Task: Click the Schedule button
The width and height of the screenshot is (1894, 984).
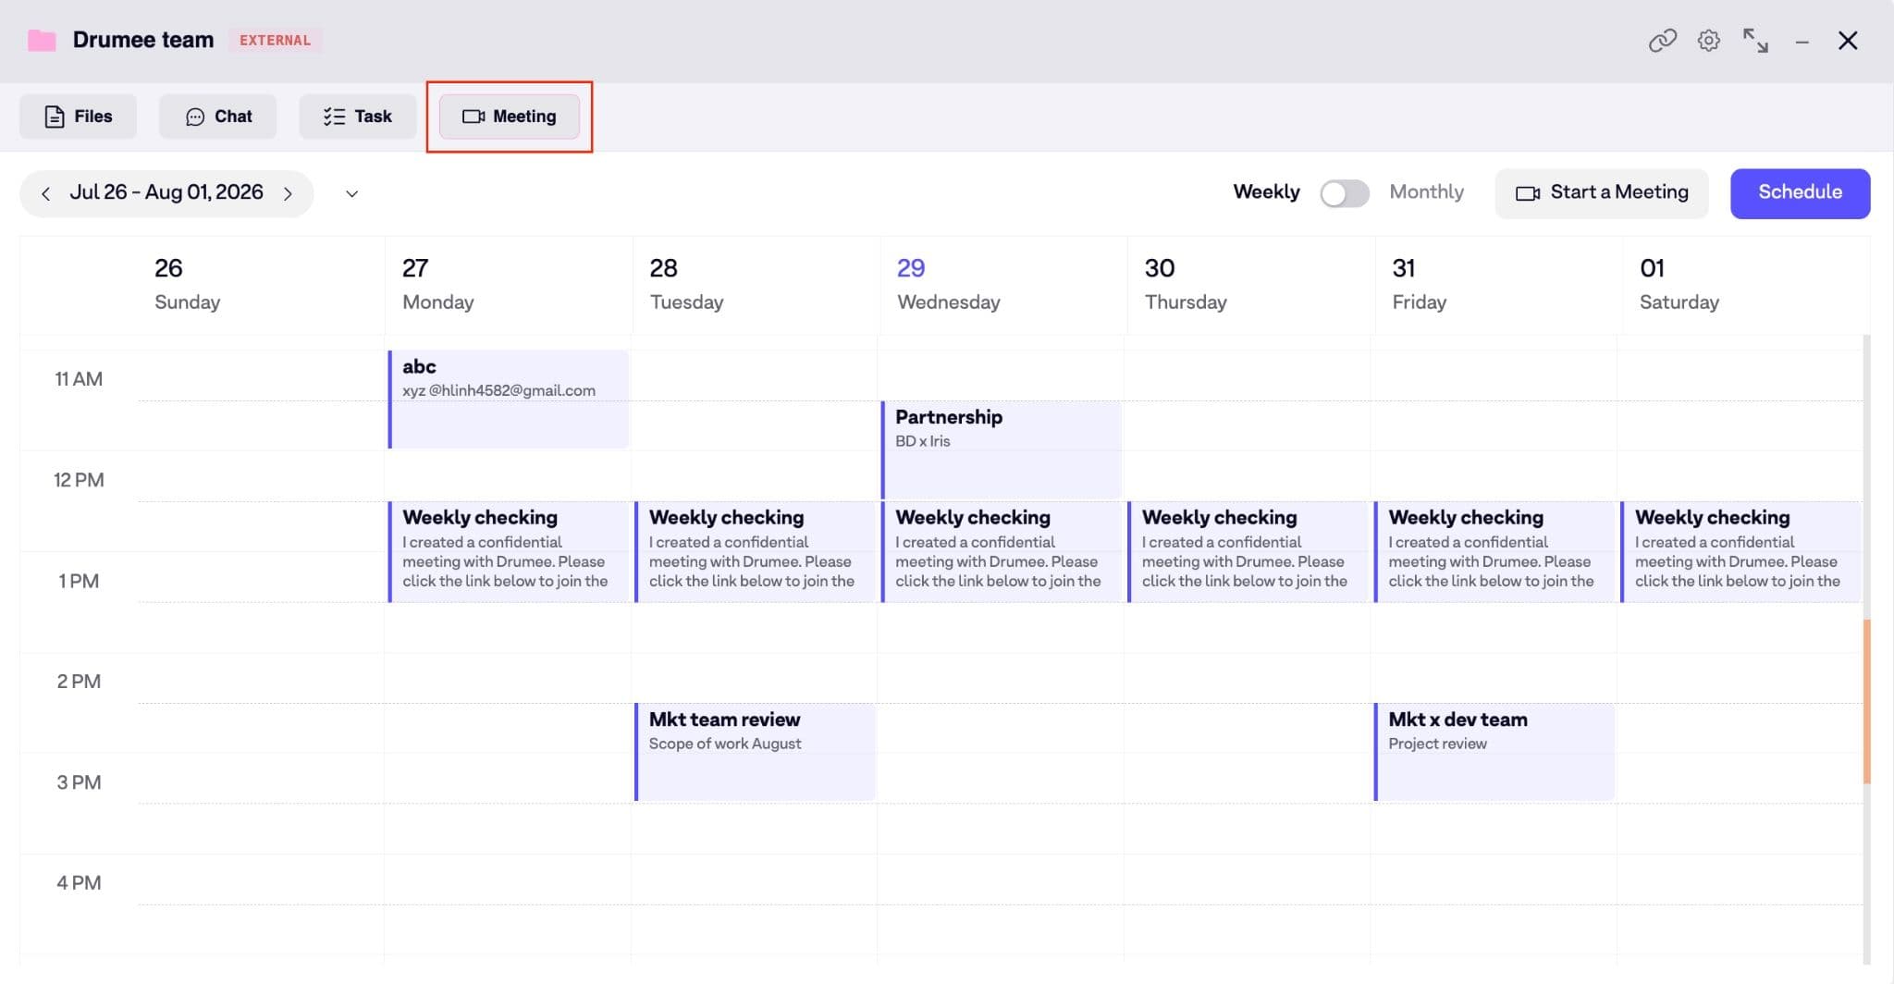Action: pos(1800,193)
